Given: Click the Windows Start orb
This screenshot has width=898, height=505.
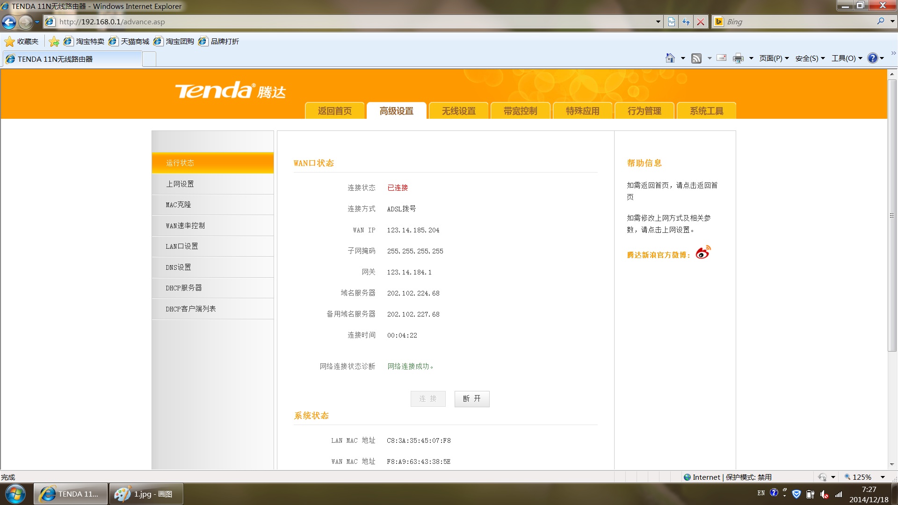Looking at the screenshot, I should click(15, 494).
